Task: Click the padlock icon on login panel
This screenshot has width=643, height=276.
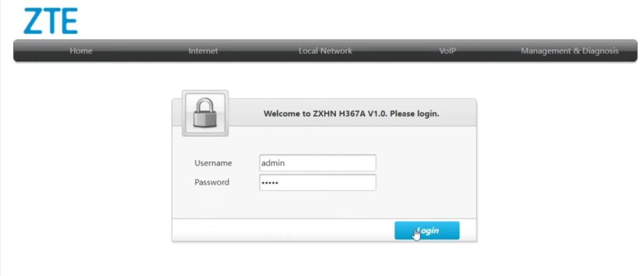Action: click(205, 114)
